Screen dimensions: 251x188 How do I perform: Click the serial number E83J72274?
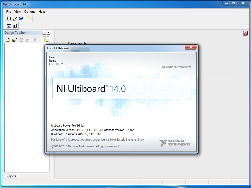pyautogui.click(x=56, y=64)
